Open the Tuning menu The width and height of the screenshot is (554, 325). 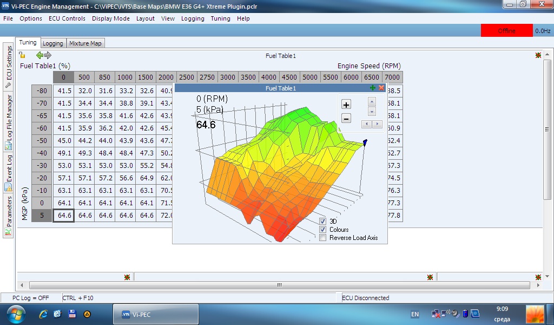point(221,18)
